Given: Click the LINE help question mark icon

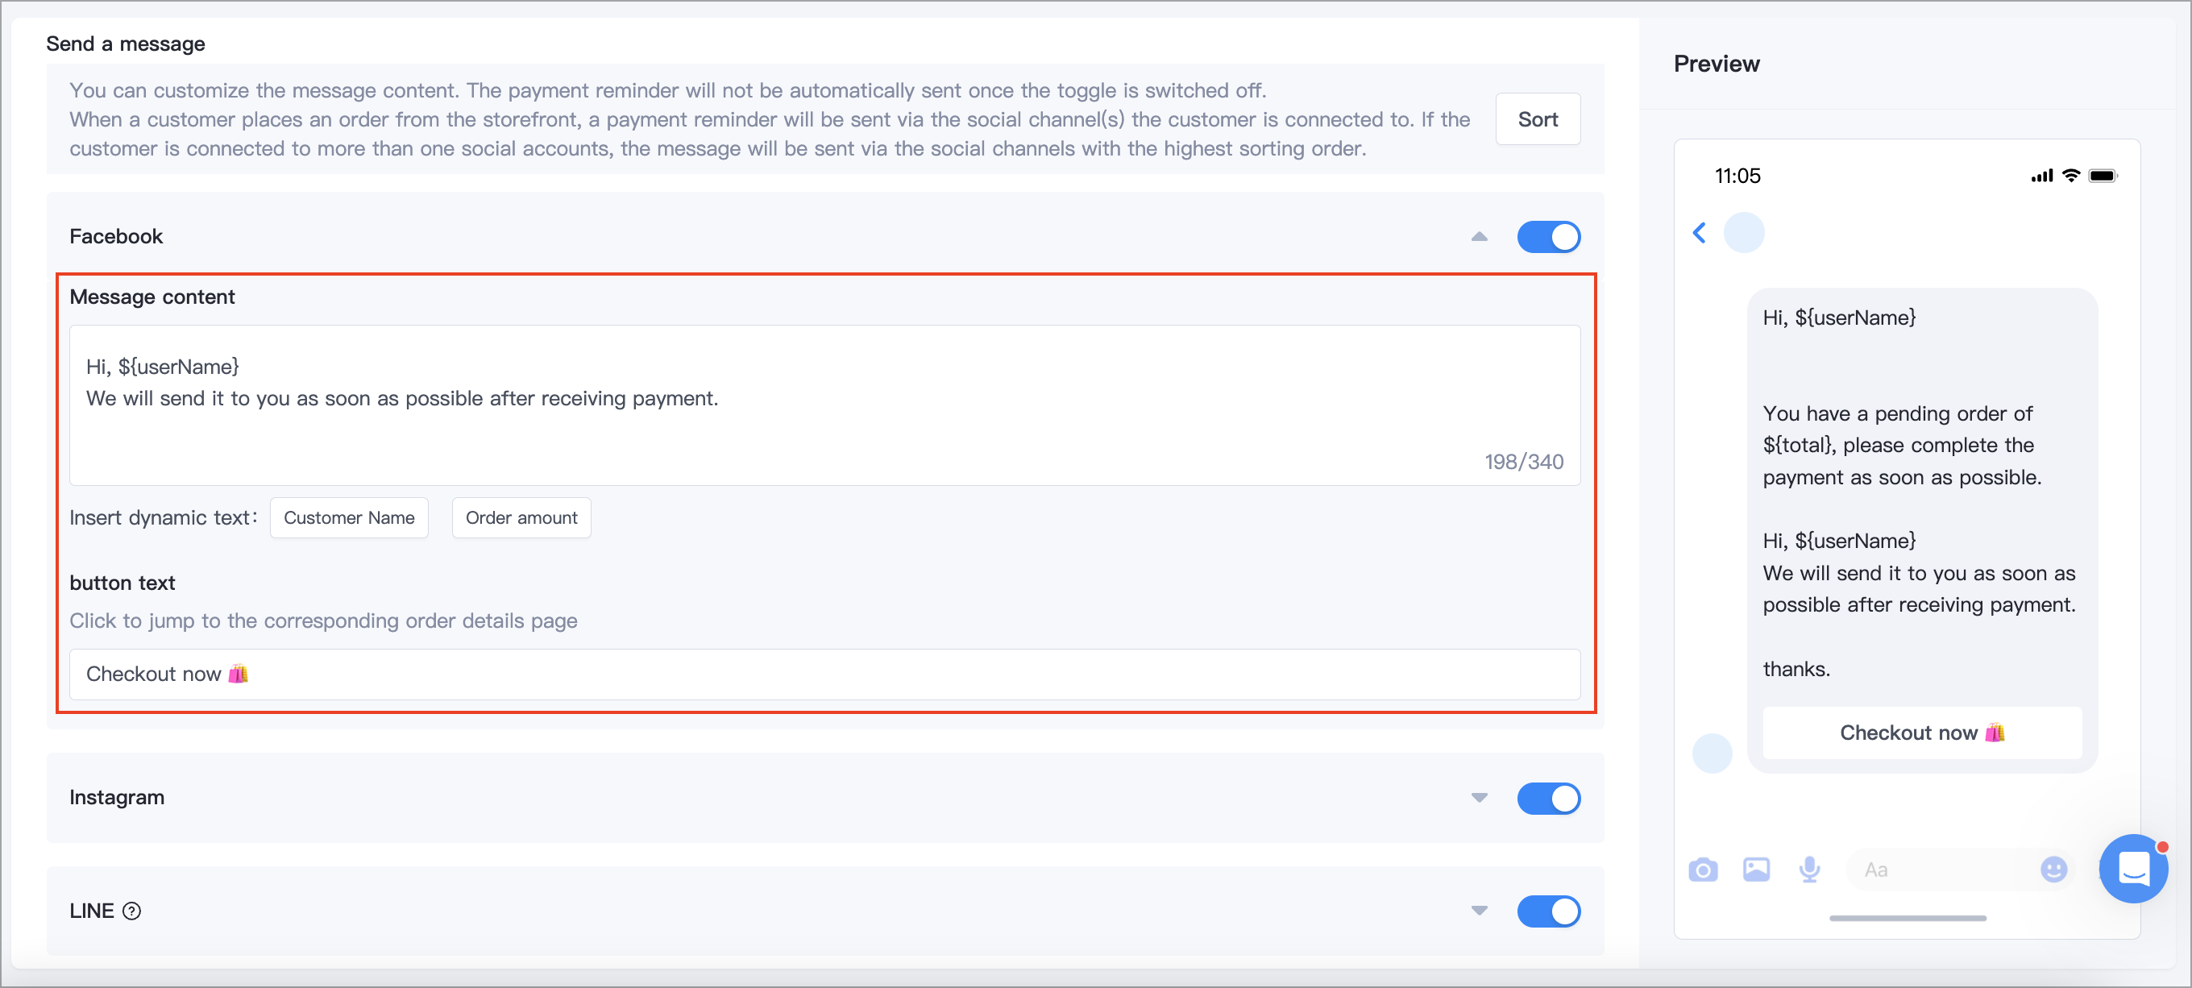Looking at the screenshot, I should point(132,911).
